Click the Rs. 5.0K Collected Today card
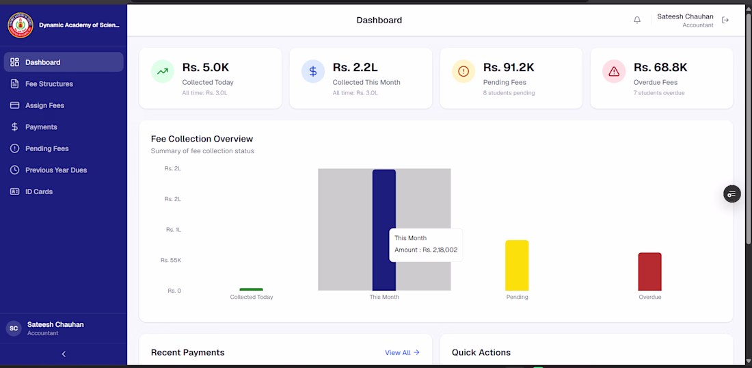Image resolution: width=752 pixels, height=368 pixels. (210, 78)
